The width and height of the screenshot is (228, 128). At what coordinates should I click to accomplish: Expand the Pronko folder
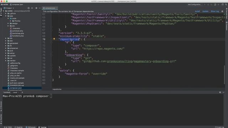point(10,21)
